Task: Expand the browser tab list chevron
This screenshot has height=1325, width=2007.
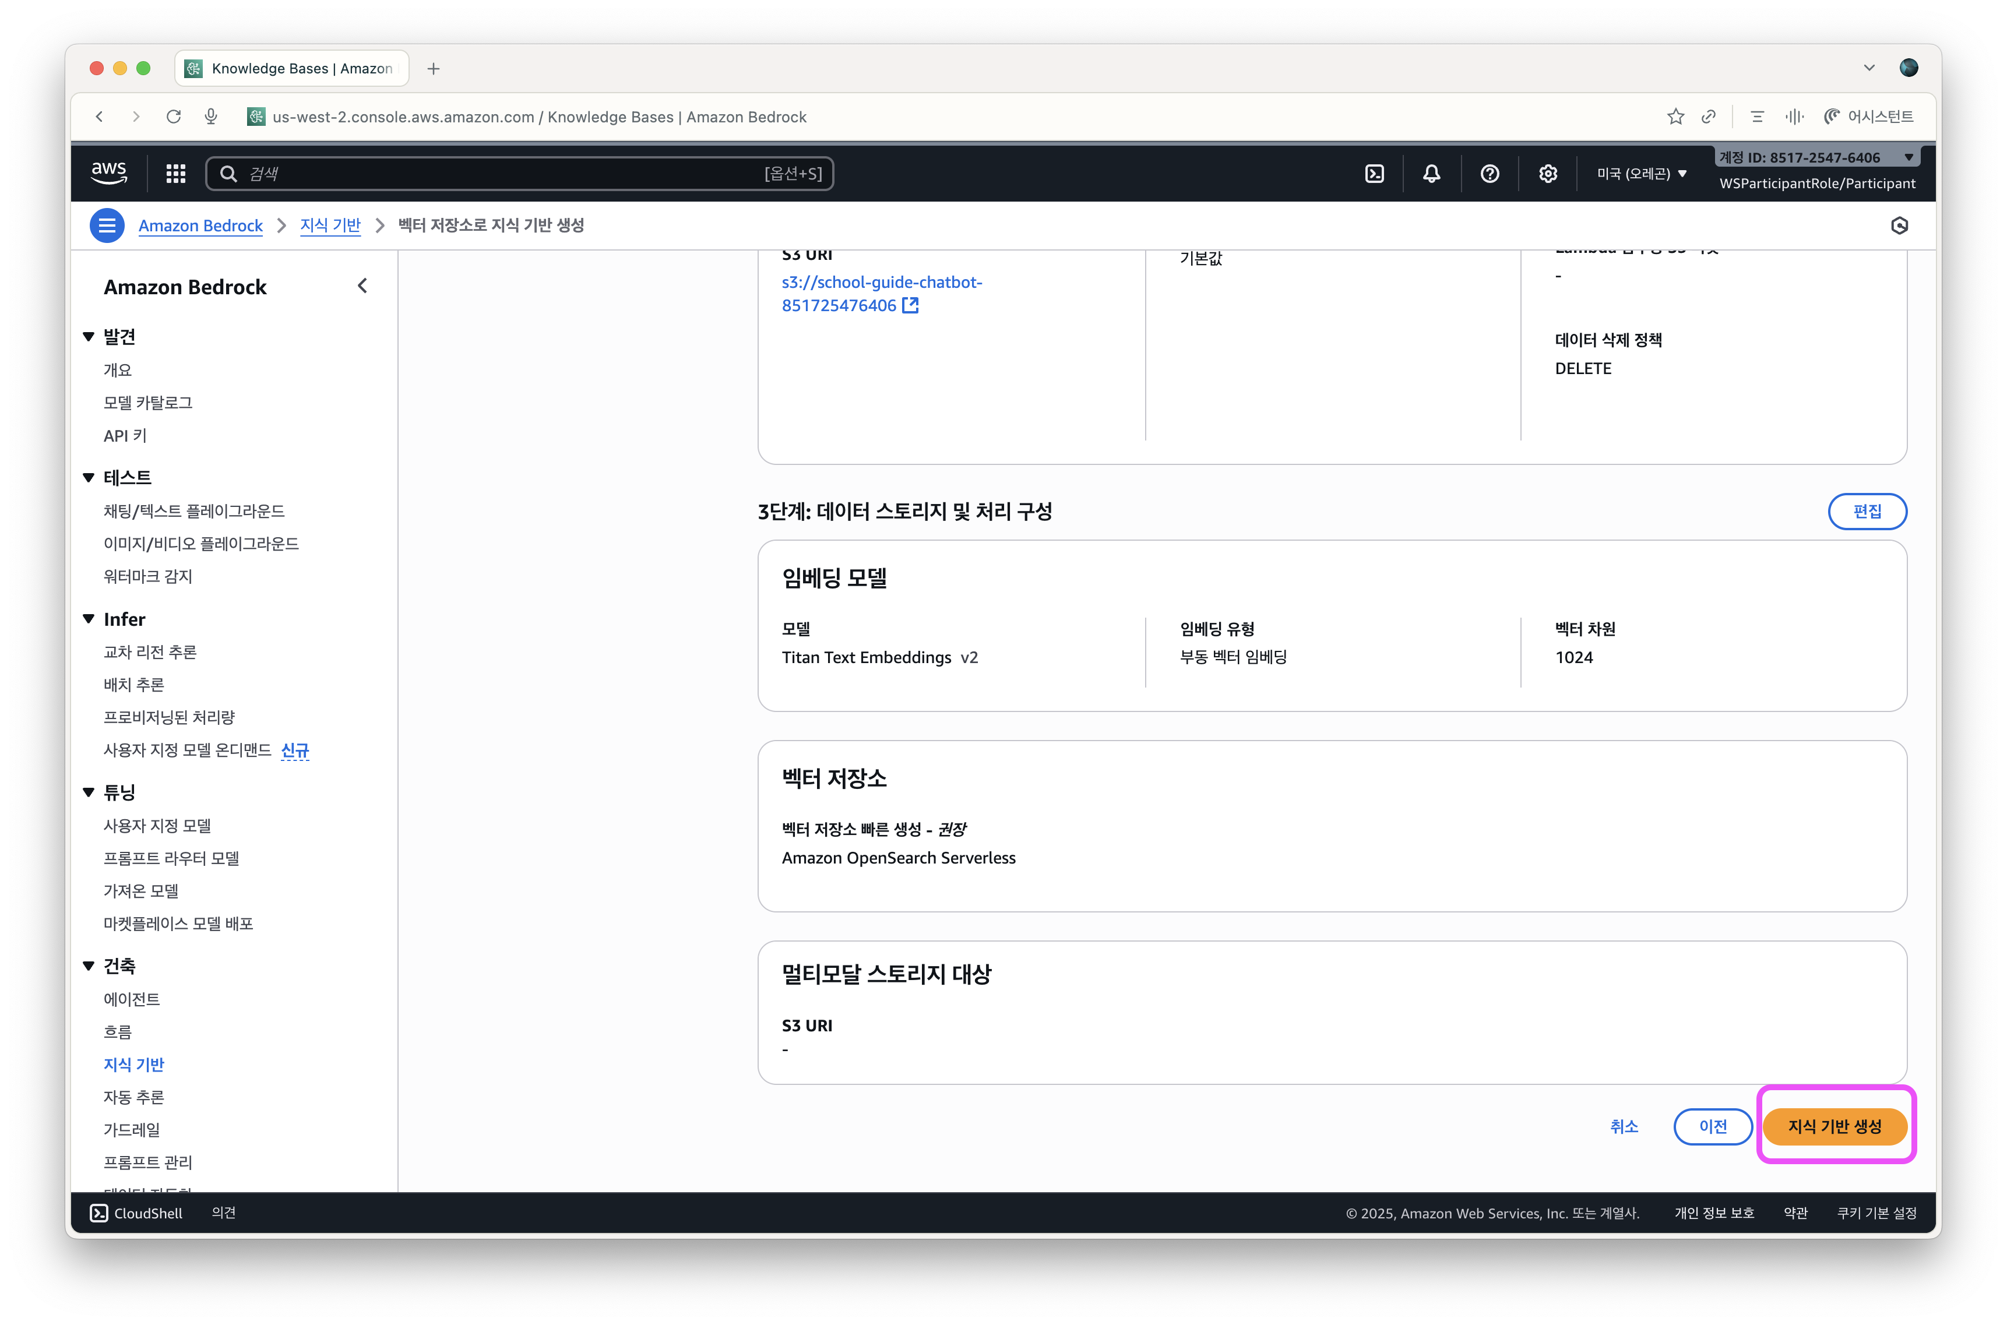Action: pos(1868,68)
